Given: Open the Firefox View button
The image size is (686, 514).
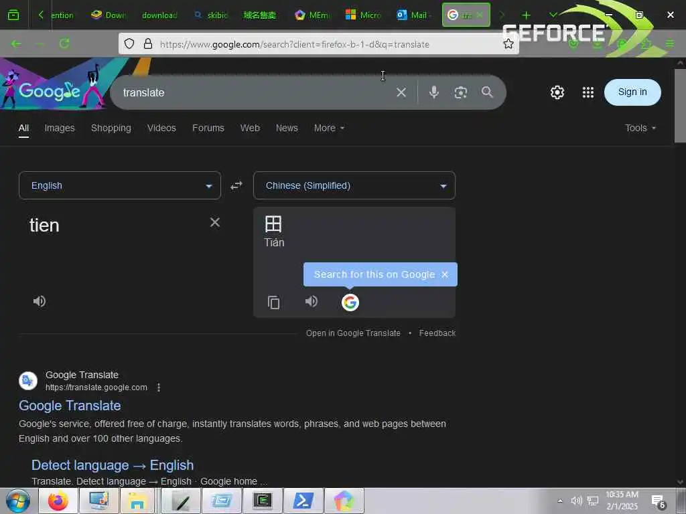Looking at the screenshot, I should tap(13, 15).
